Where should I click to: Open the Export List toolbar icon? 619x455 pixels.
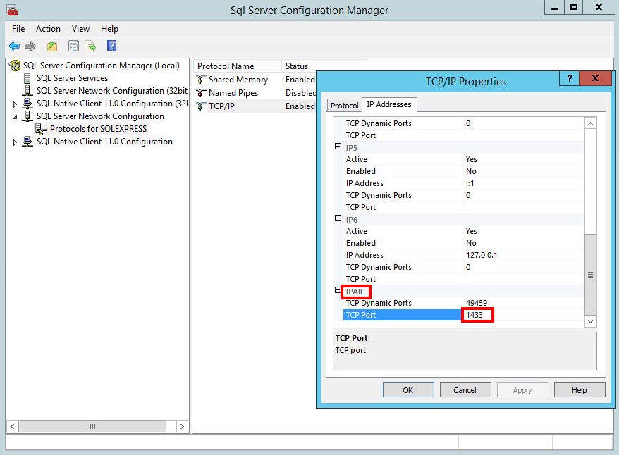coord(89,46)
